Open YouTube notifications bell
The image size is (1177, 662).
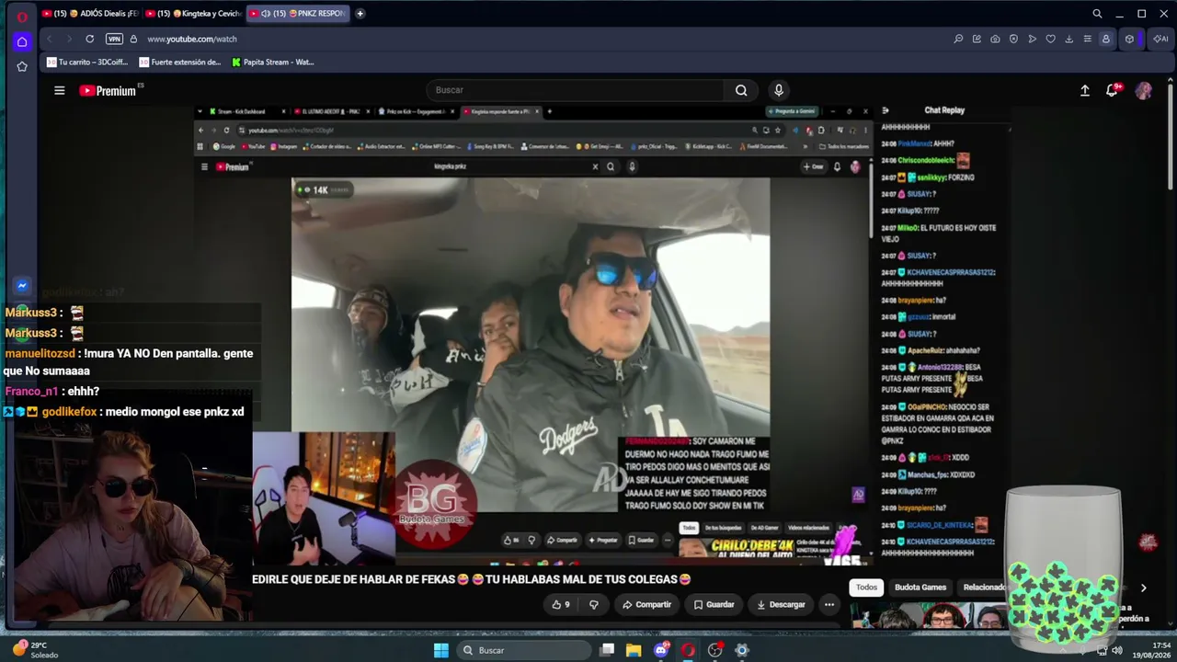(x=1113, y=90)
